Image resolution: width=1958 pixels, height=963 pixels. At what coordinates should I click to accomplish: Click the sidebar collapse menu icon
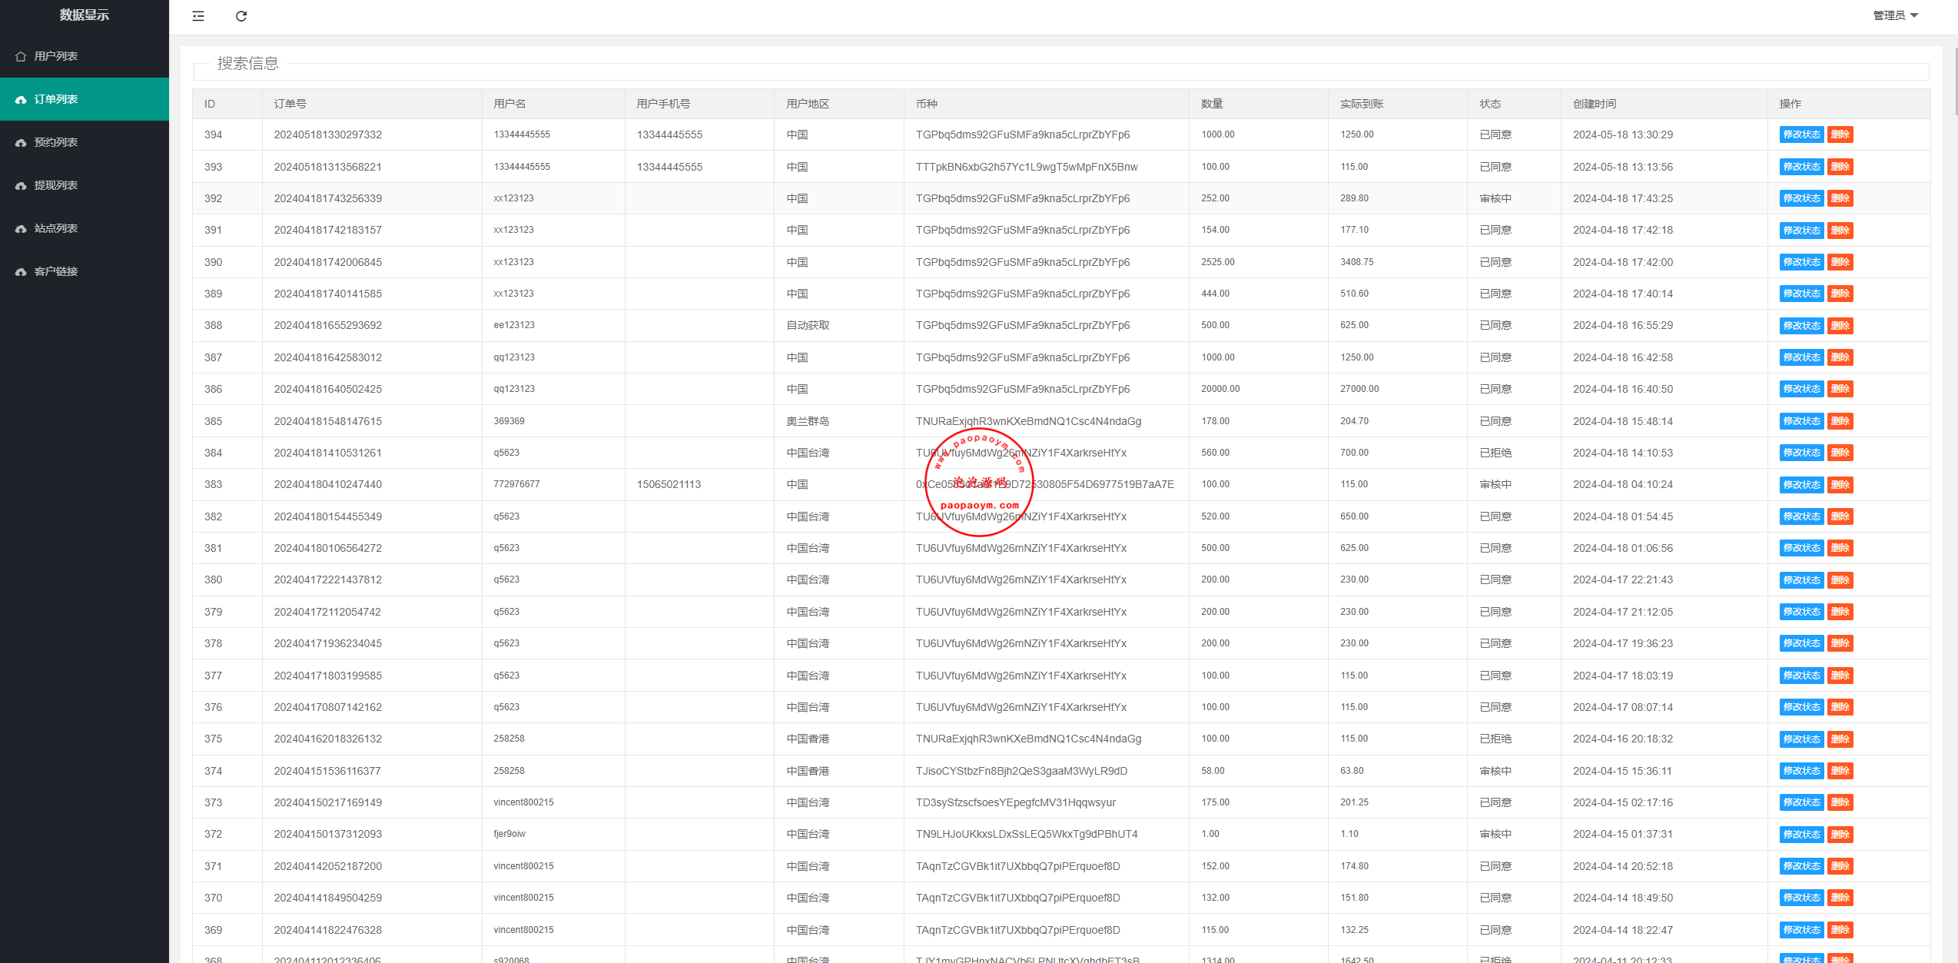198,16
